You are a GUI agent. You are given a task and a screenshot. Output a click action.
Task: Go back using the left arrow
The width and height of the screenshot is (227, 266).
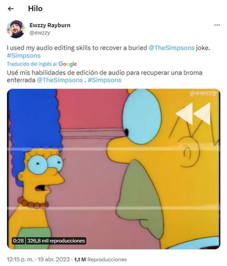(x=11, y=9)
